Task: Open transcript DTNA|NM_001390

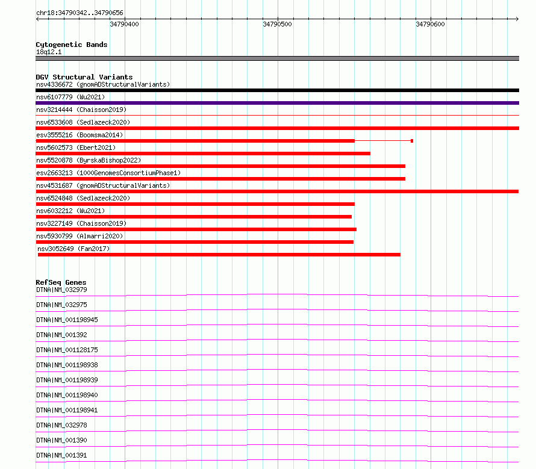Action: (61, 440)
